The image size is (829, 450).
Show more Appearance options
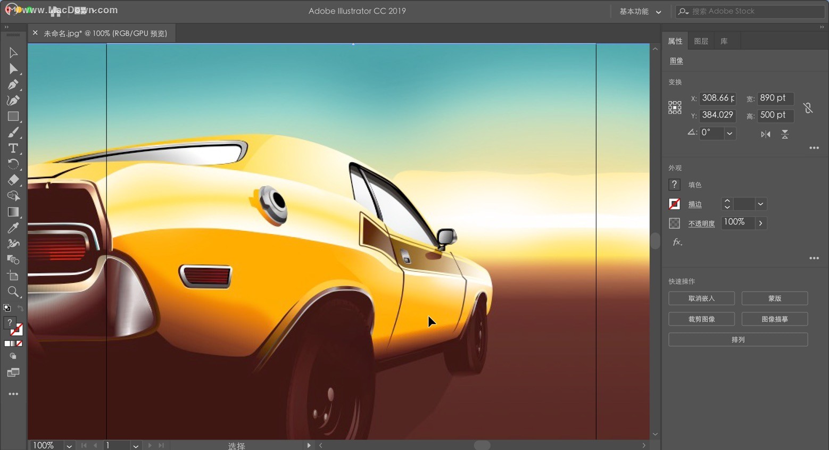click(814, 258)
